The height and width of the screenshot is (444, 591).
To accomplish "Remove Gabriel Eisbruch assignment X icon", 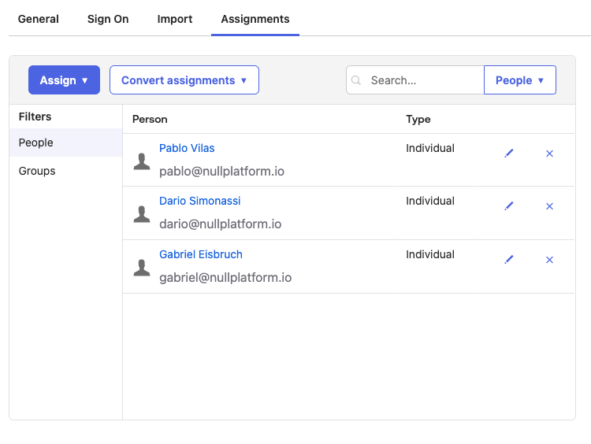I will coord(549,260).
